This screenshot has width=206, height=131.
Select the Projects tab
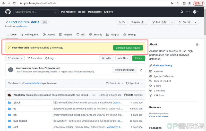[x=66, y=35]
